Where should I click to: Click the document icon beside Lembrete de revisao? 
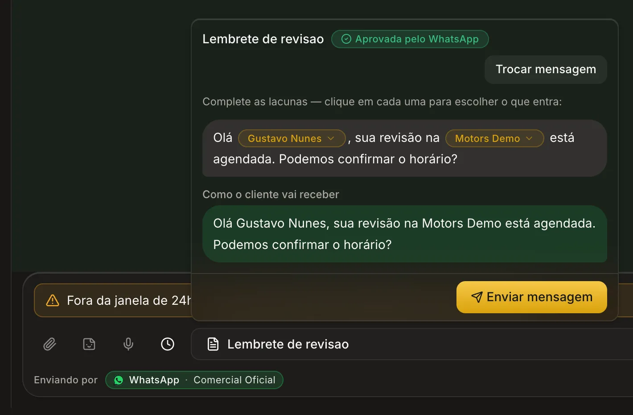[213, 344]
